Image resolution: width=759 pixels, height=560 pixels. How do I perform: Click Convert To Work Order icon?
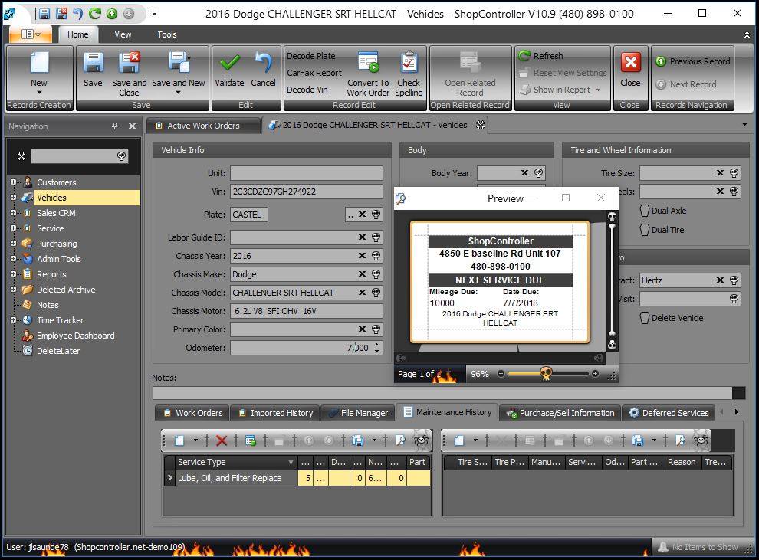pos(368,63)
